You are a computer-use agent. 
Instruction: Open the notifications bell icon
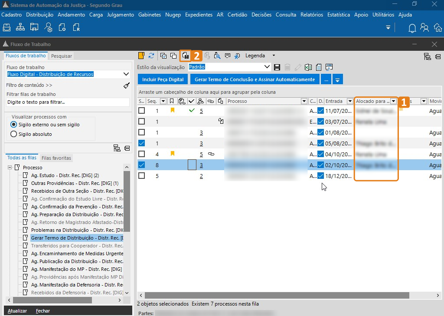coord(412,28)
